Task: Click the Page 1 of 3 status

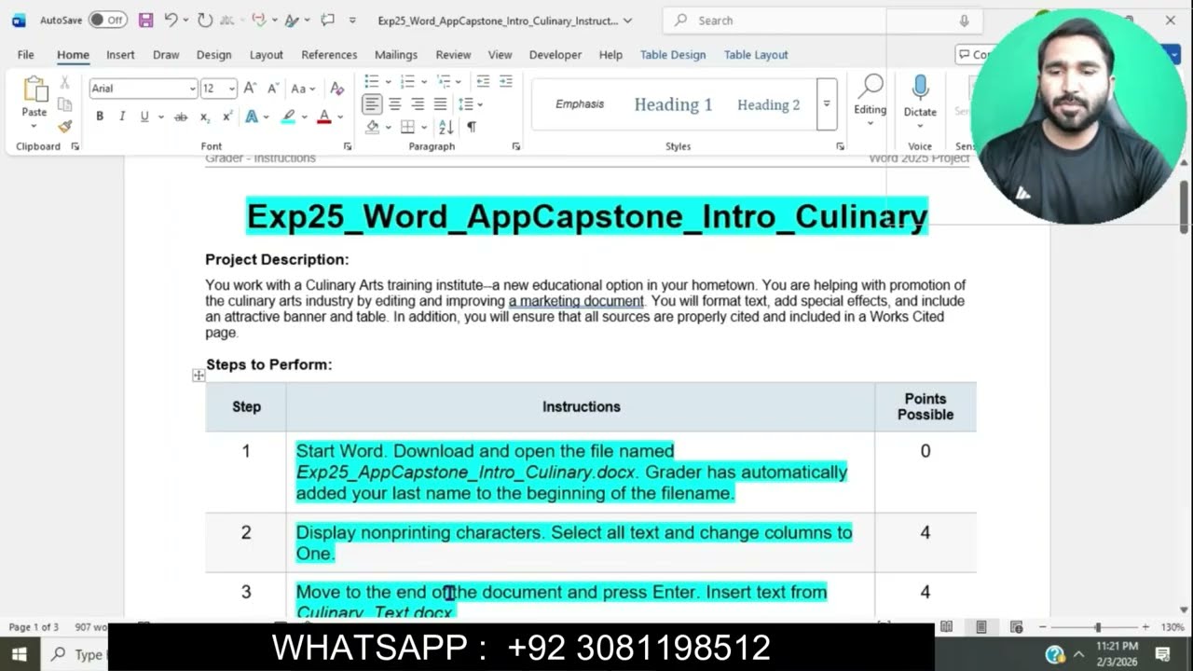Action: 34,627
